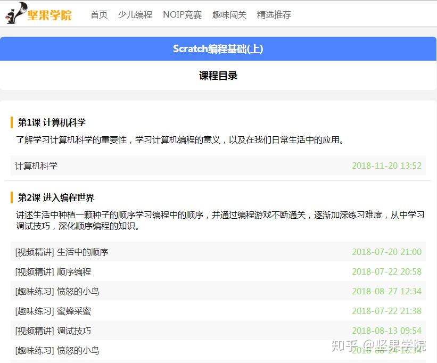Image resolution: width=437 pixels, height=363 pixels.
Task: Open the 首页 navigation item
Action: pyautogui.click(x=99, y=14)
